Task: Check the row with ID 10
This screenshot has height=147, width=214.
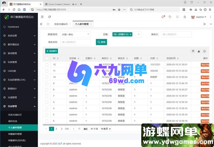Action: pyautogui.click(x=47, y=77)
